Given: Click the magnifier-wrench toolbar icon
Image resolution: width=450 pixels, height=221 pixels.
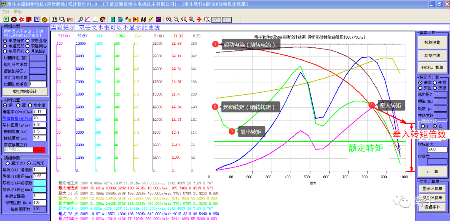Looking at the screenshot, I should 80,20.
